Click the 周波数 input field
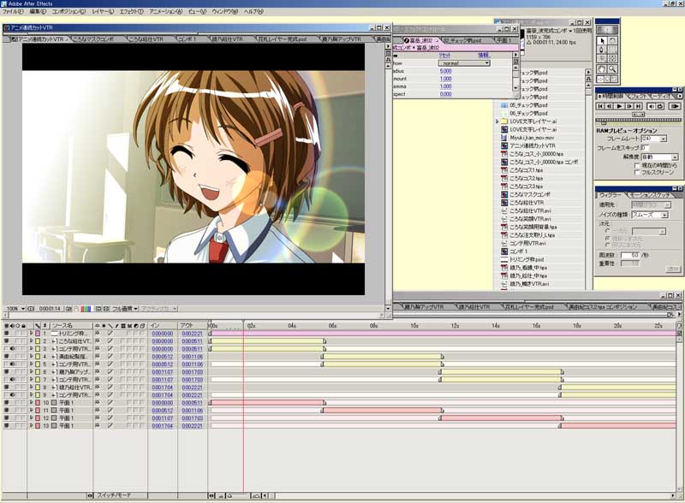Screen dimensions: 685x503 click(x=630, y=255)
